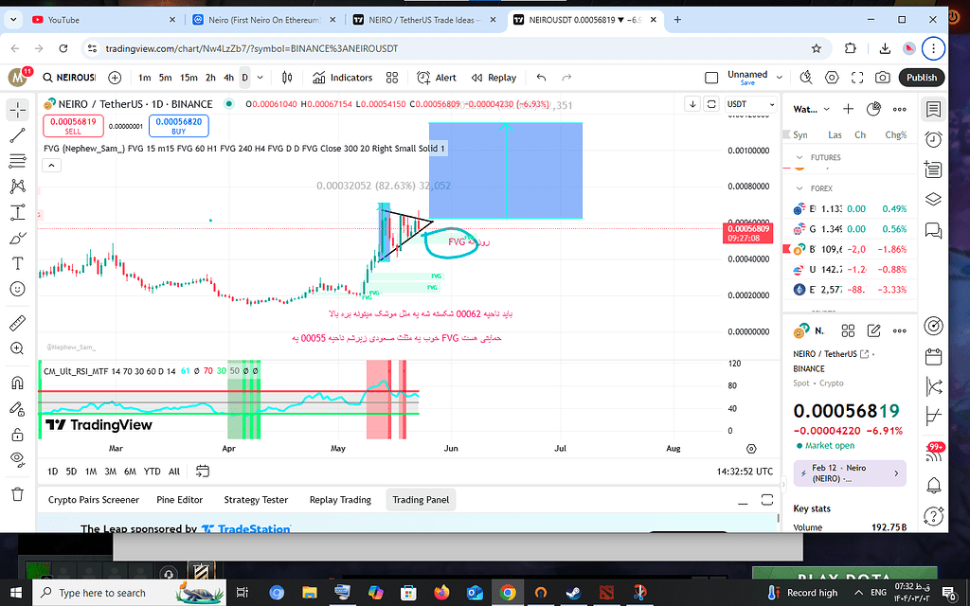Open the NEIROUSDT symbol search
The width and height of the screenshot is (970, 606).
69,78
